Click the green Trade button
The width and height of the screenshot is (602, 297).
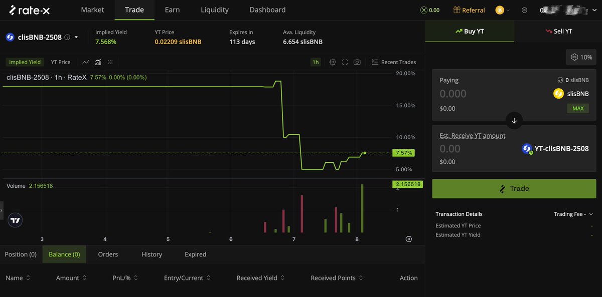tap(514, 189)
